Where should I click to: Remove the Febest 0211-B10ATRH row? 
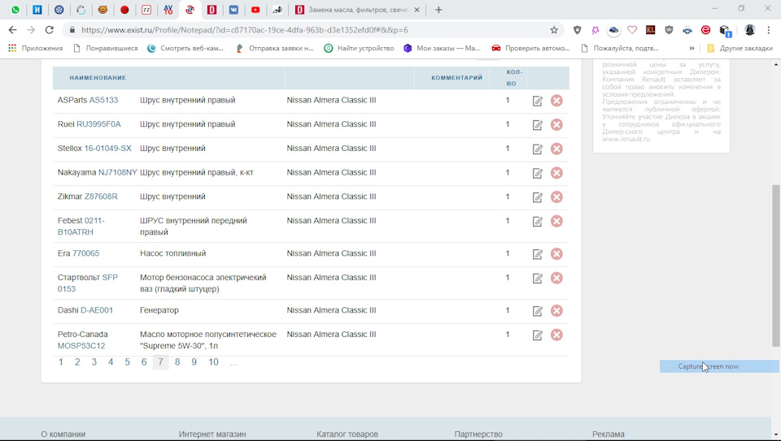click(556, 221)
